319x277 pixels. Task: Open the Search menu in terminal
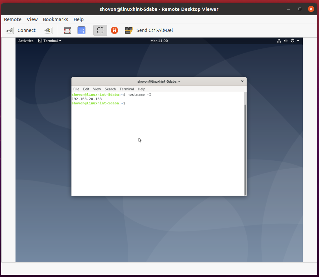[110, 89]
